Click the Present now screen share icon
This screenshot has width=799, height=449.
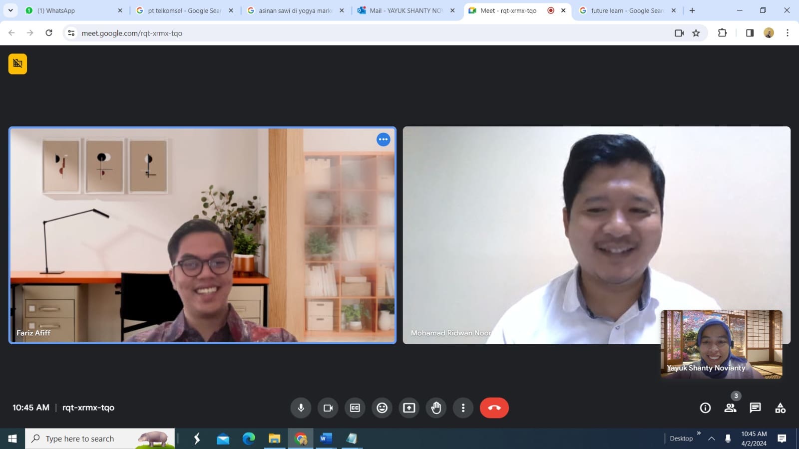409,408
